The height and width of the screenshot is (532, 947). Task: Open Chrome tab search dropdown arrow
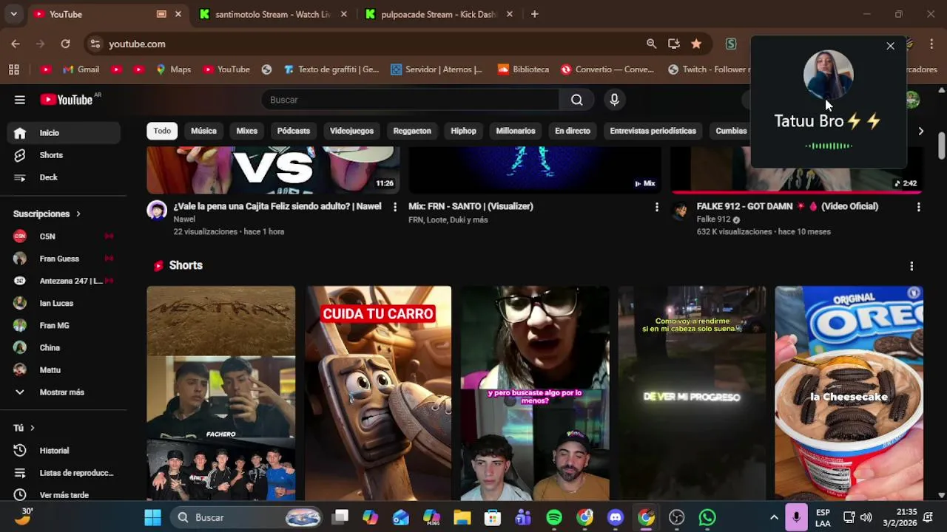(13, 14)
